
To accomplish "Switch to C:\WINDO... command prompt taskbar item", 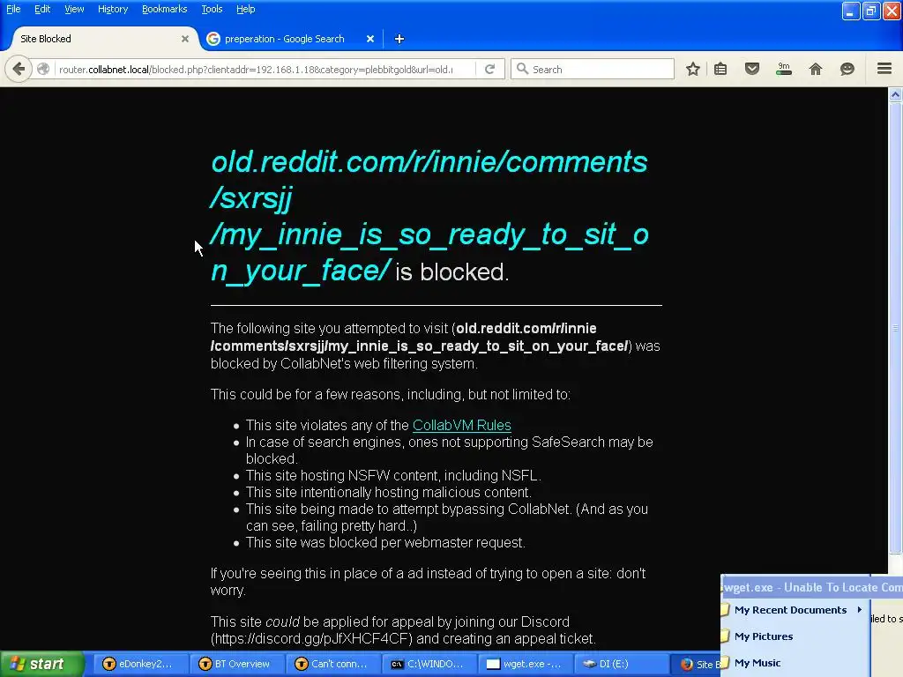I will (x=429, y=664).
